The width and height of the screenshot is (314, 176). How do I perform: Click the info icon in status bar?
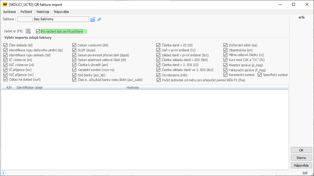pyautogui.click(x=3, y=173)
